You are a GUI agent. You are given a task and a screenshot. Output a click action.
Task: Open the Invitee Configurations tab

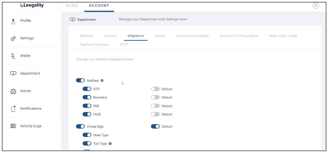[192, 36]
